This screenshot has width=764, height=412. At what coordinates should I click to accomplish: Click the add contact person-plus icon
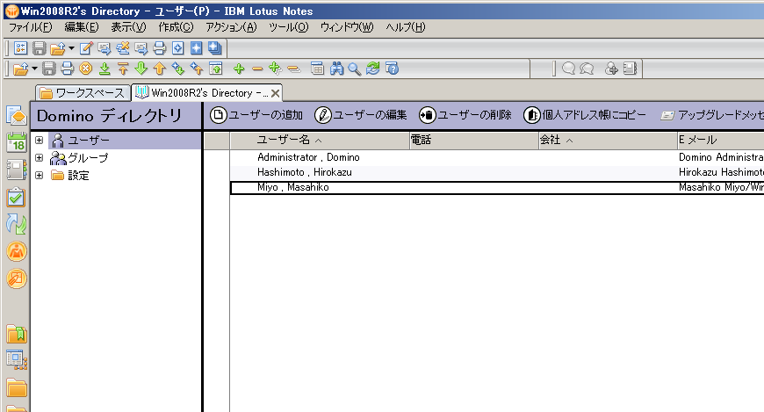[611, 69]
